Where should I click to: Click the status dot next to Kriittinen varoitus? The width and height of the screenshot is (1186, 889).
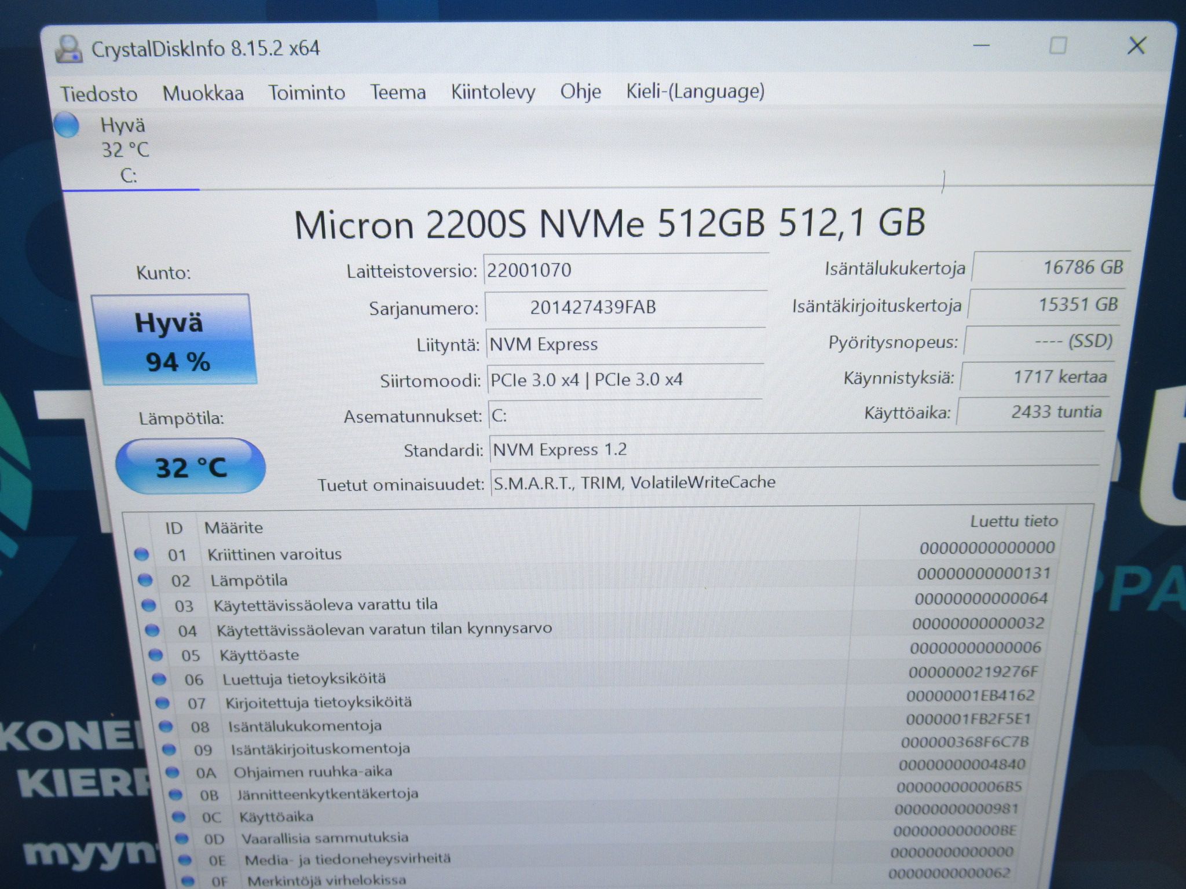[141, 554]
